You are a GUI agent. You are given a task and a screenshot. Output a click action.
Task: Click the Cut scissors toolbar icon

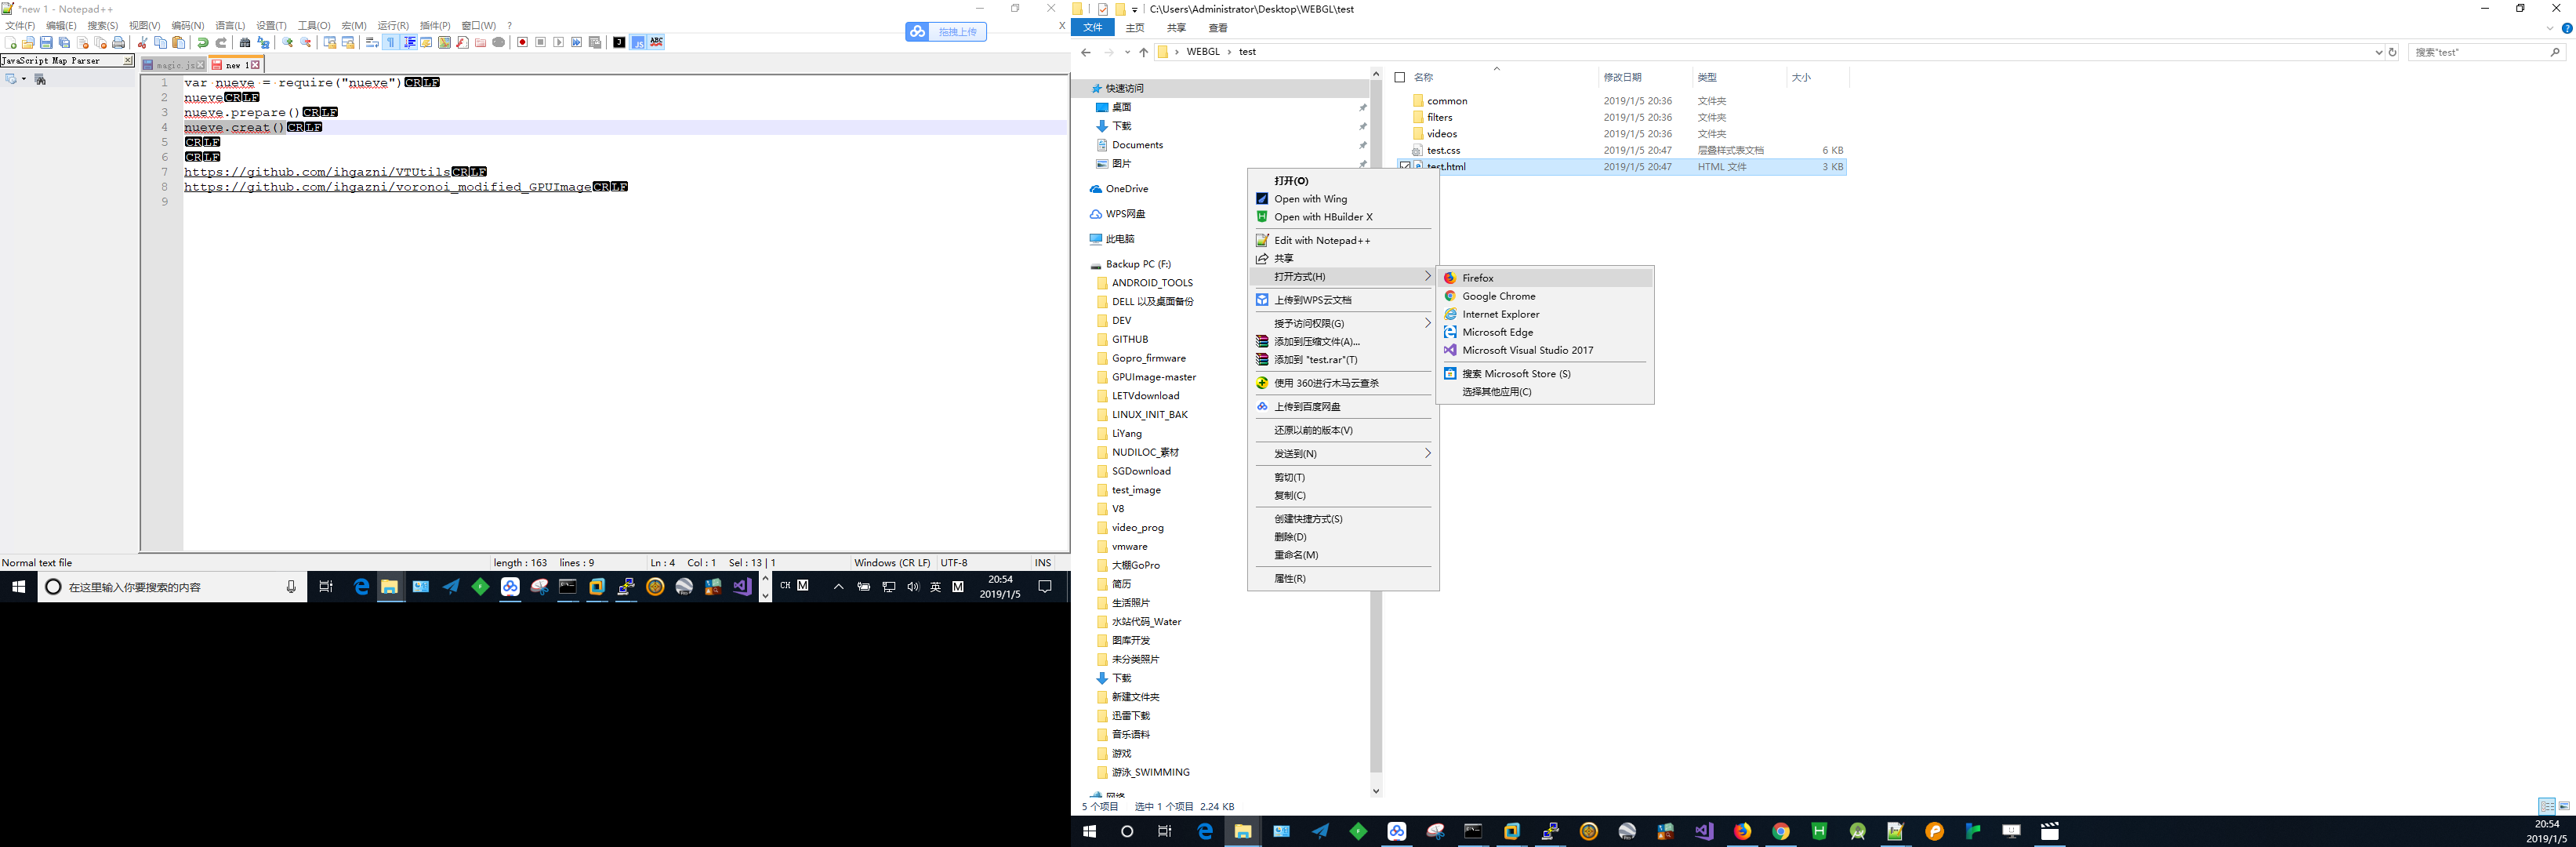click(142, 42)
